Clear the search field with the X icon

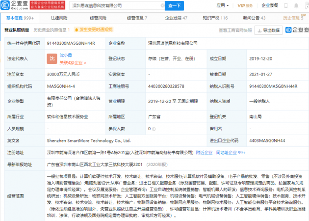(162, 5)
